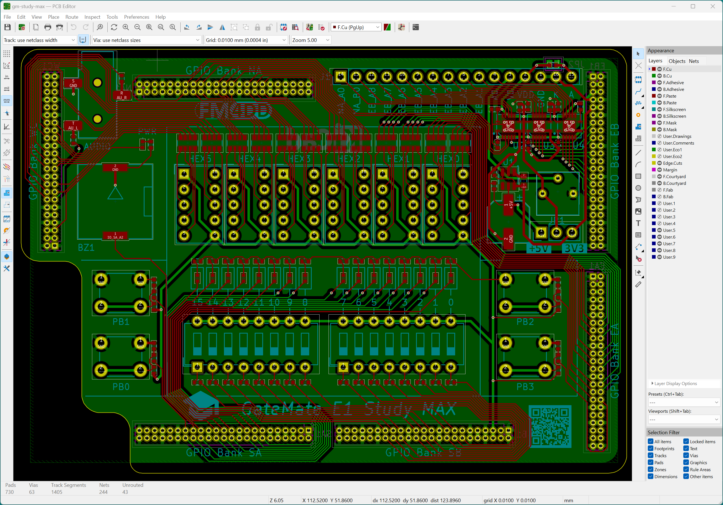Click the F.Silkscreen color swatch

(654, 109)
